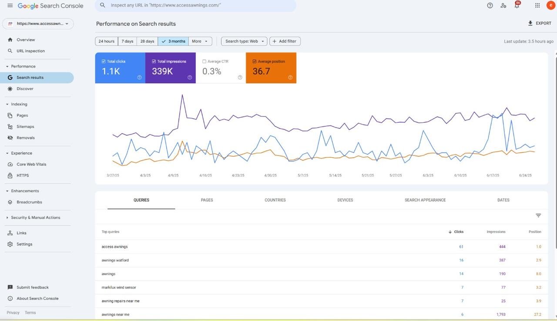Open the hamburger main menu
The width and height of the screenshot is (557, 321).
click(x=10, y=6)
